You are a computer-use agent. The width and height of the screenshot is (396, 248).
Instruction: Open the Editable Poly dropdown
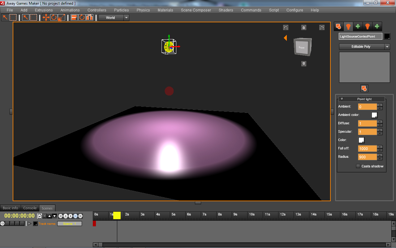click(387, 47)
